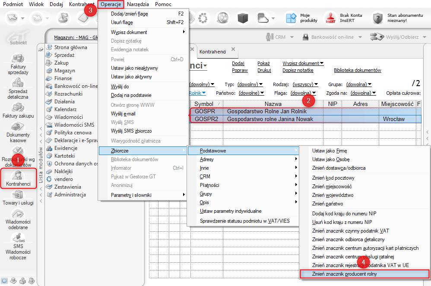This screenshot has height=286, width=431.
Task: Open the Narzędzia menu
Action: tap(138, 4)
